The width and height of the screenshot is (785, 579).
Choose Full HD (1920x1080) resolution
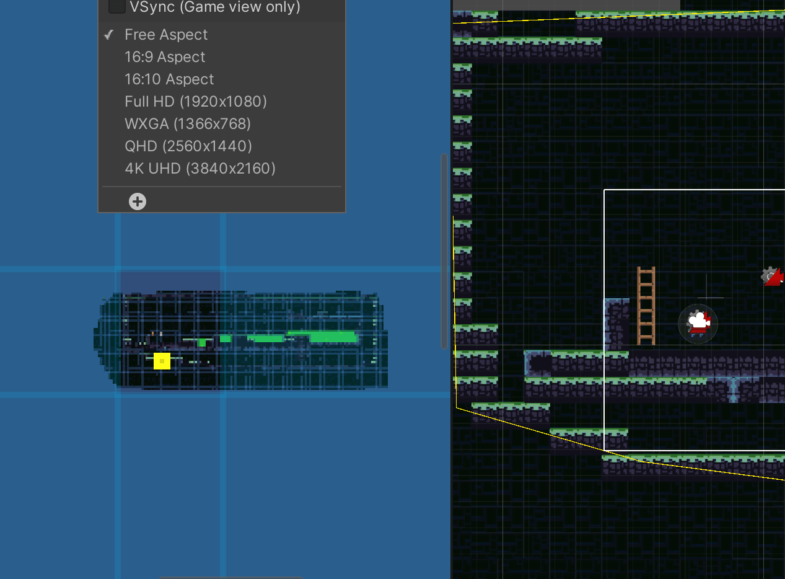(x=196, y=101)
